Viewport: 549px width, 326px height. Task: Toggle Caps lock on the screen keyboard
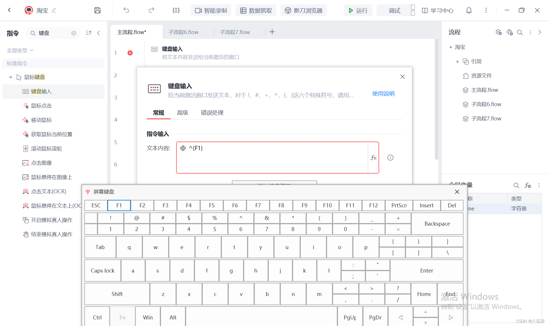103,271
